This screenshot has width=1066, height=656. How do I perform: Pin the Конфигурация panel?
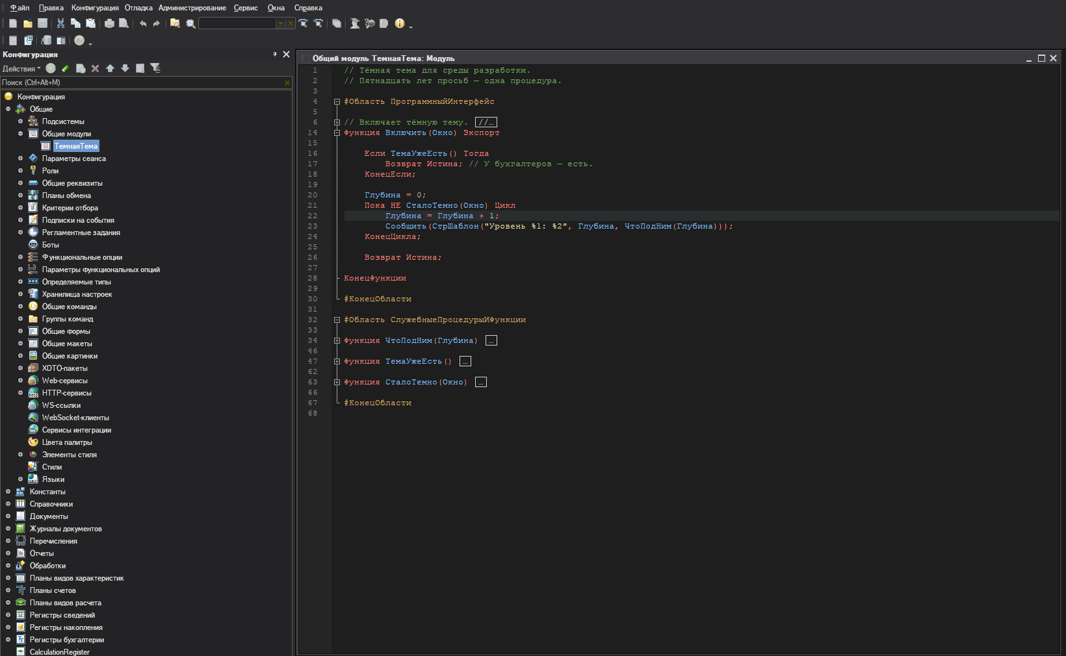tap(274, 55)
